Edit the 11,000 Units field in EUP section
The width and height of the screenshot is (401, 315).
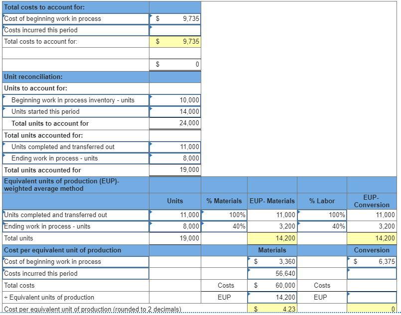click(175, 215)
